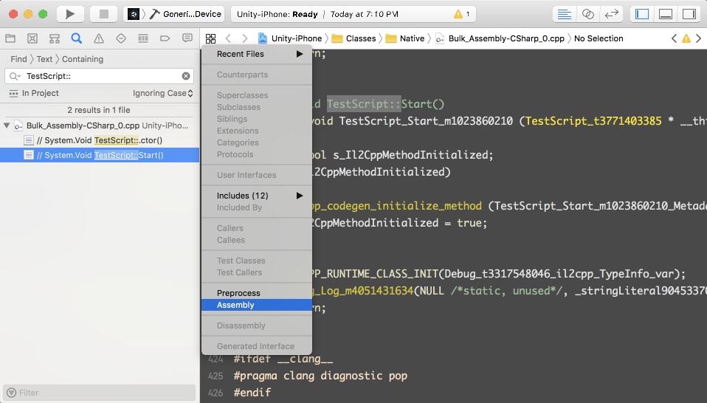Show the Find navigator
The height and width of the screenshot is (403, 707).
click(x=77, y=38)
